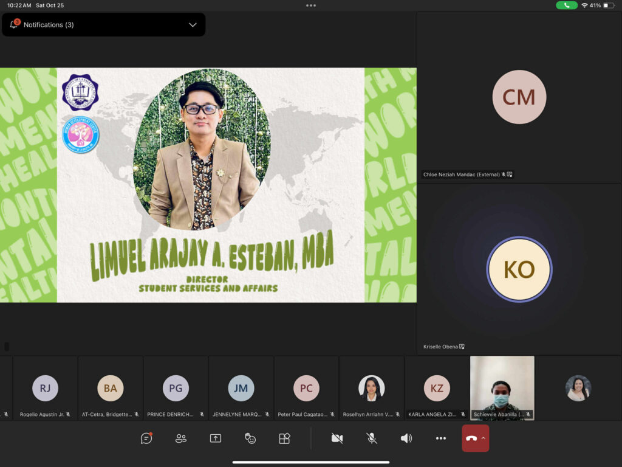The height and width of the screenshot is (467, 622).
Task: Expand the Notifications (3) dropdown chevron
Action: pos(193,25)
